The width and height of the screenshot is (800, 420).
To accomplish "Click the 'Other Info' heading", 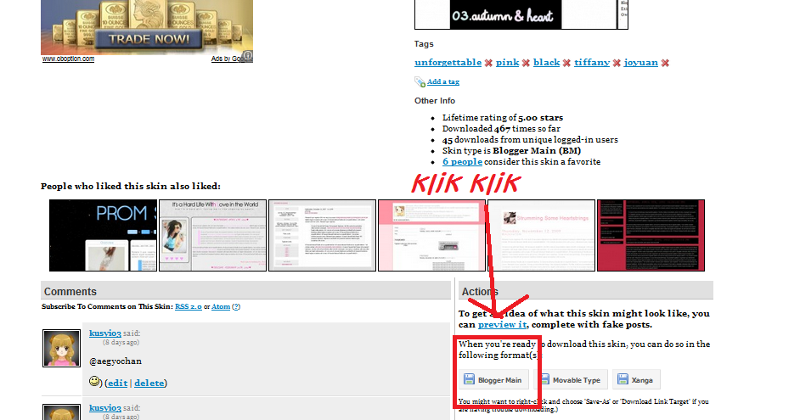I will point(435,100).
